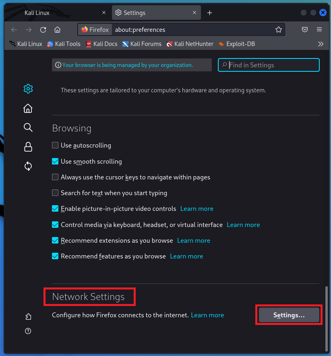331x356 pixels.
Task: Uncheck Recommend extensions as you browse
Action: pyautogui.click(x=55, y=240)
